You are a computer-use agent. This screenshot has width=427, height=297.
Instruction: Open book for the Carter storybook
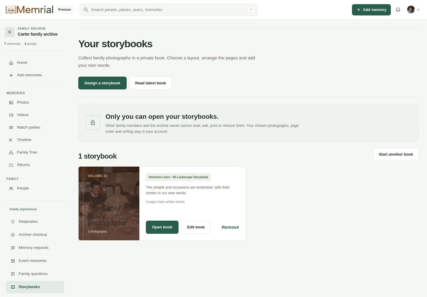(162, 227)
